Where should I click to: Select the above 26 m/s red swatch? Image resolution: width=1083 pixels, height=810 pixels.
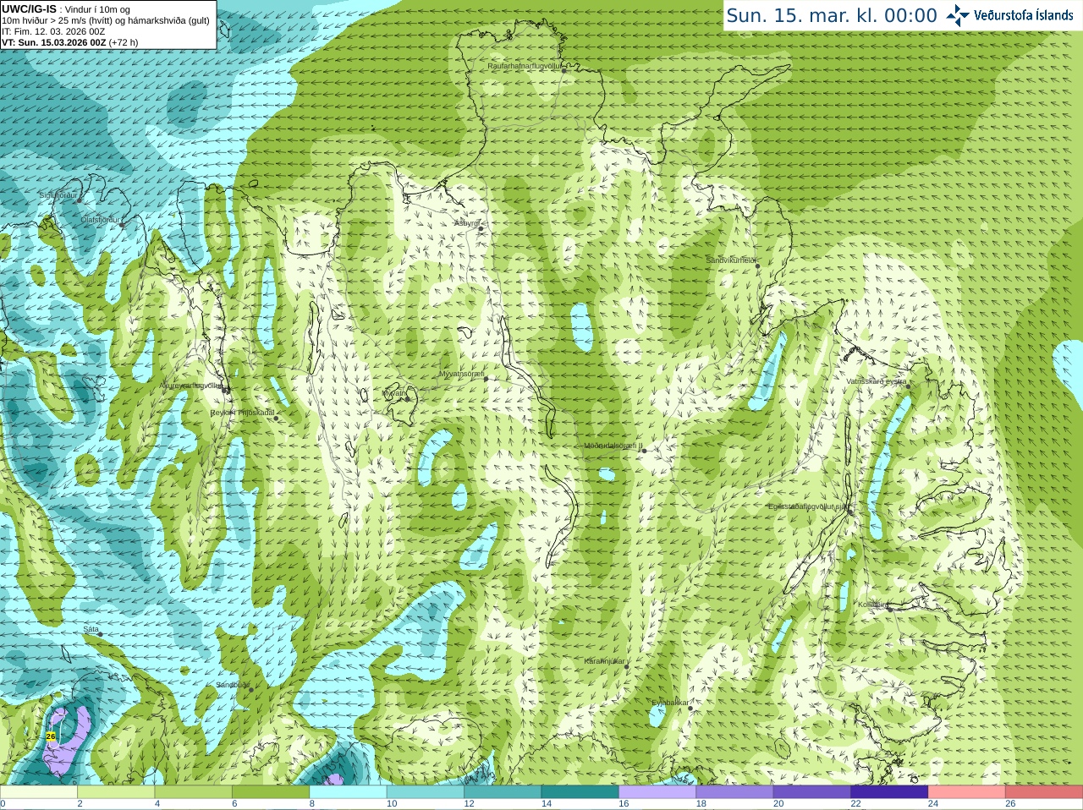[1044, 792]
